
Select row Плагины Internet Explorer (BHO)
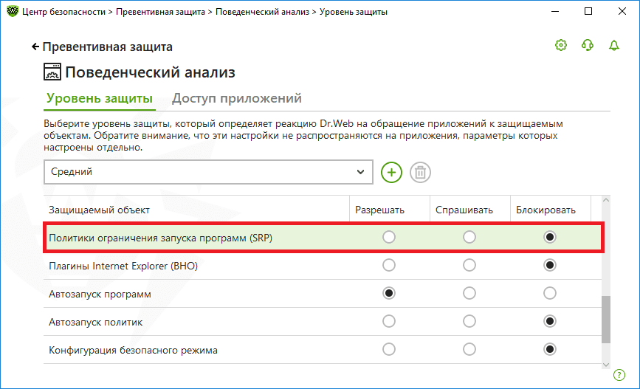[323, 266]
